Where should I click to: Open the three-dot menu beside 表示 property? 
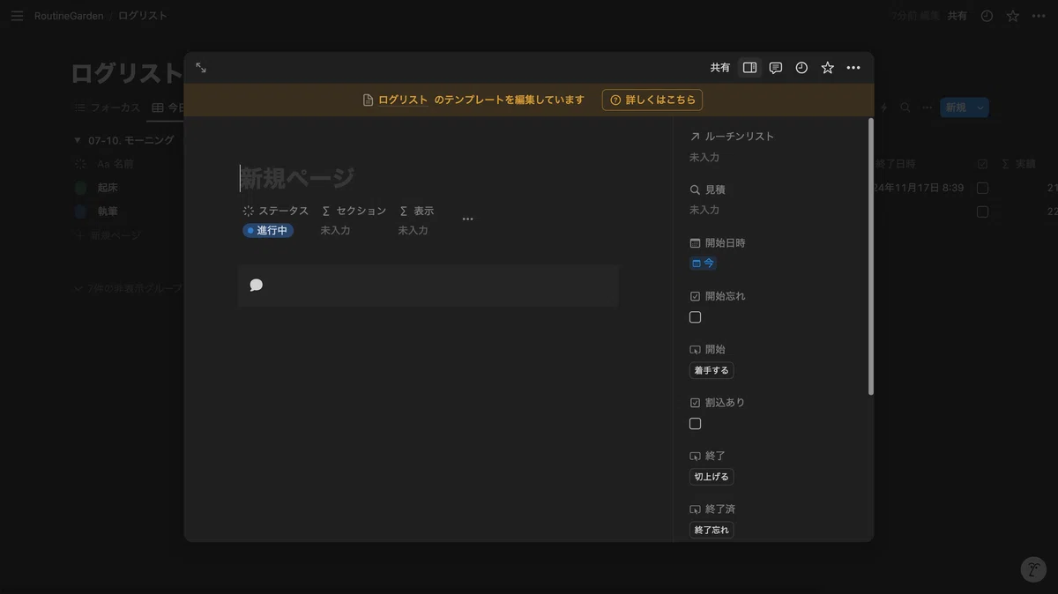tap(467, 219)
